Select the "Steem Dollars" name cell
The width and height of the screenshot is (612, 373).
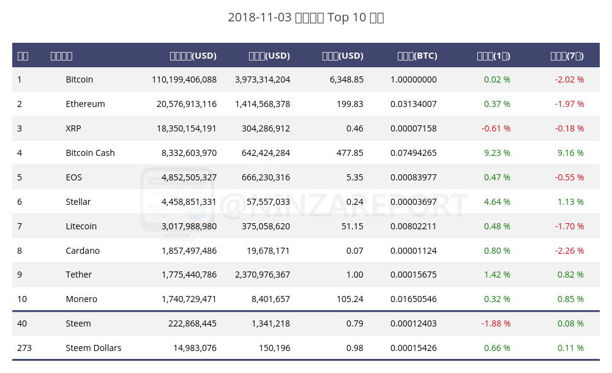(x=93, y=348)
